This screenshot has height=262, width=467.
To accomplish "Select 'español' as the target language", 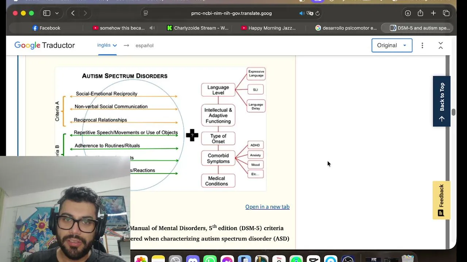I will pos(144,45).
